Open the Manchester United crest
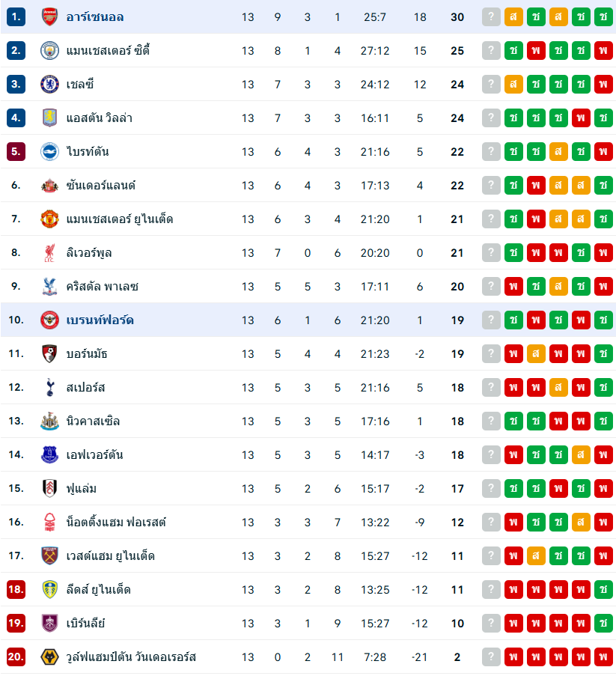 point(49,219)
